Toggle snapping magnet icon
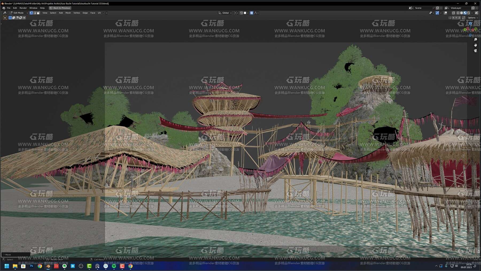481x271 pixels. pyautogui.click(x=241, y=13)
